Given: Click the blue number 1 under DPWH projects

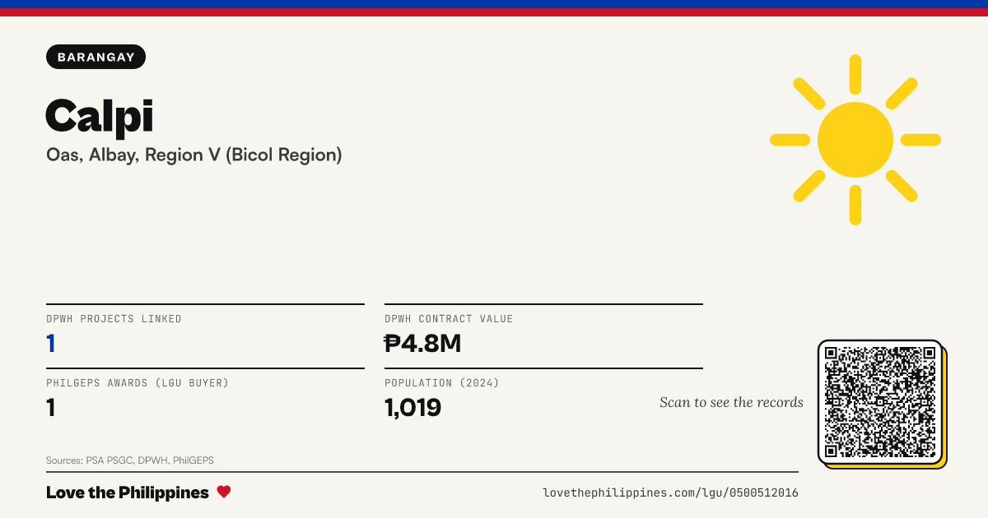Looking at the screenshot, I should click(51, 343).
